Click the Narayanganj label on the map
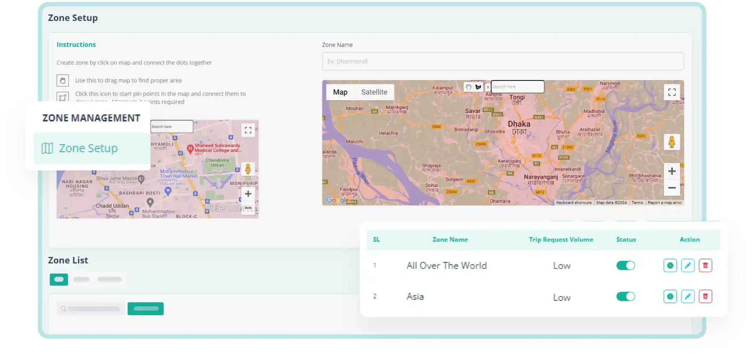This screenshot has width=753, height=355. [541, 177]
